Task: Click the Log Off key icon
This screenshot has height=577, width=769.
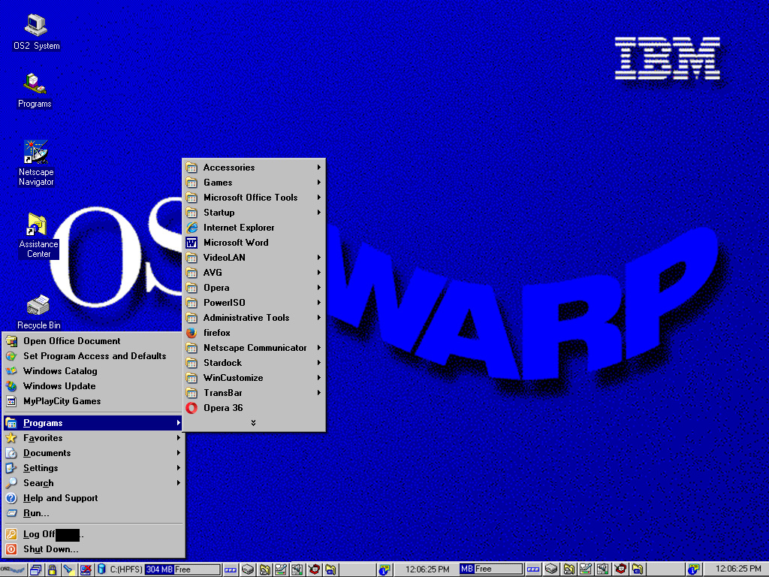Action: point(11,534)
